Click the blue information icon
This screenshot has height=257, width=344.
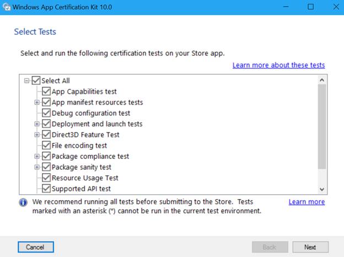[x=23, y=202]
